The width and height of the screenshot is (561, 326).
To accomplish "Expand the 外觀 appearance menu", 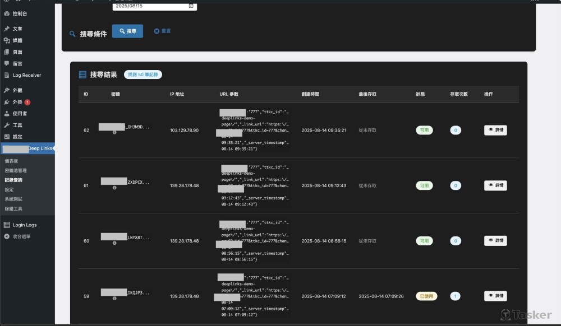I will pos(17,90).
